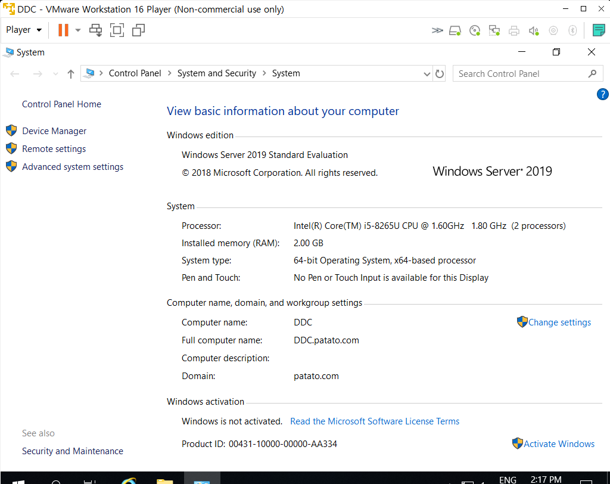610x484 pixels.
Task: Open Internet Explorer from the taskbar
Action: [x=129, y=481]
